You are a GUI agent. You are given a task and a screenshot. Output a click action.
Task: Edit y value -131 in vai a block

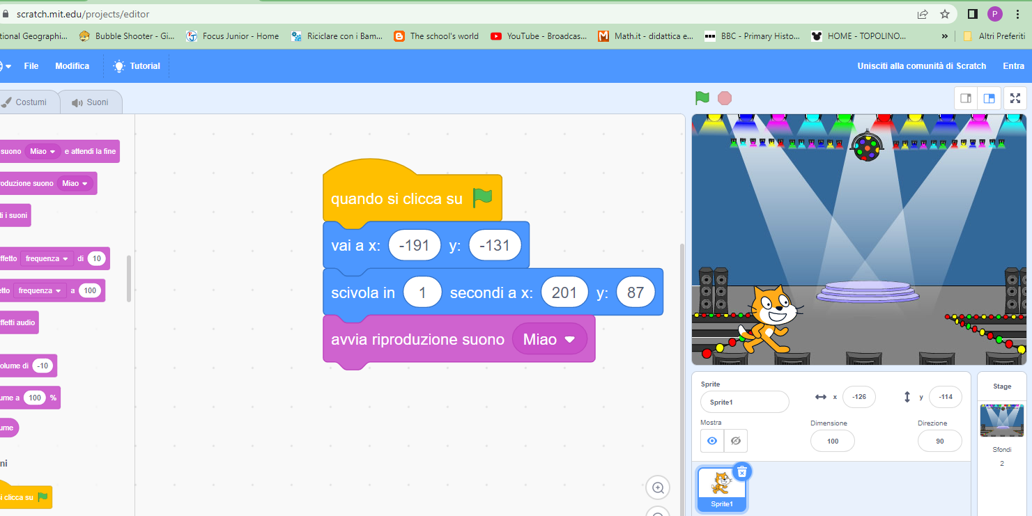click(x=495, y=245)
